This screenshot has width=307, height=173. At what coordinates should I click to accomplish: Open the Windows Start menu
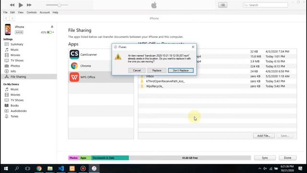coord(6,169)
